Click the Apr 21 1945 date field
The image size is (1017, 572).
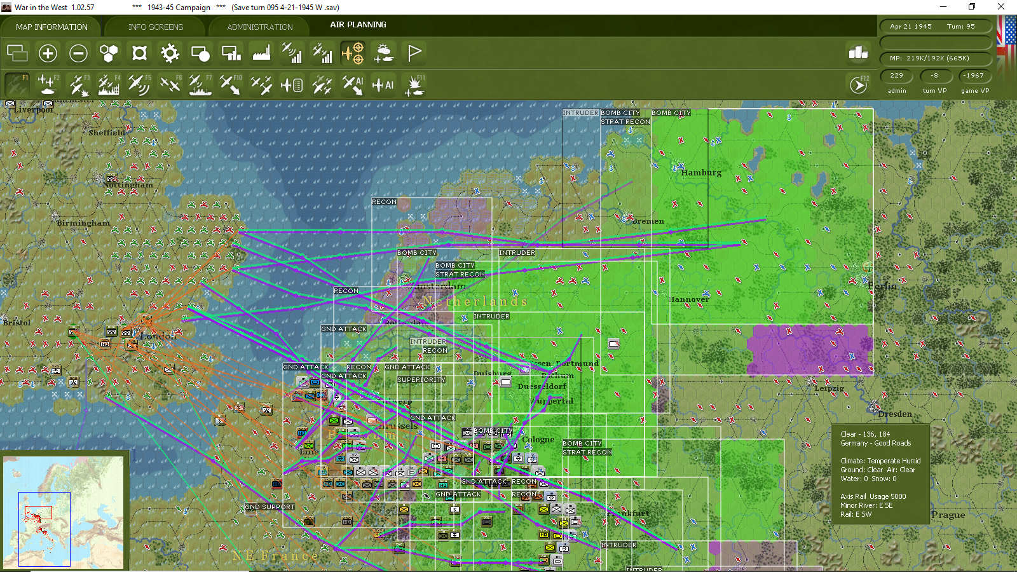point(911,27)
